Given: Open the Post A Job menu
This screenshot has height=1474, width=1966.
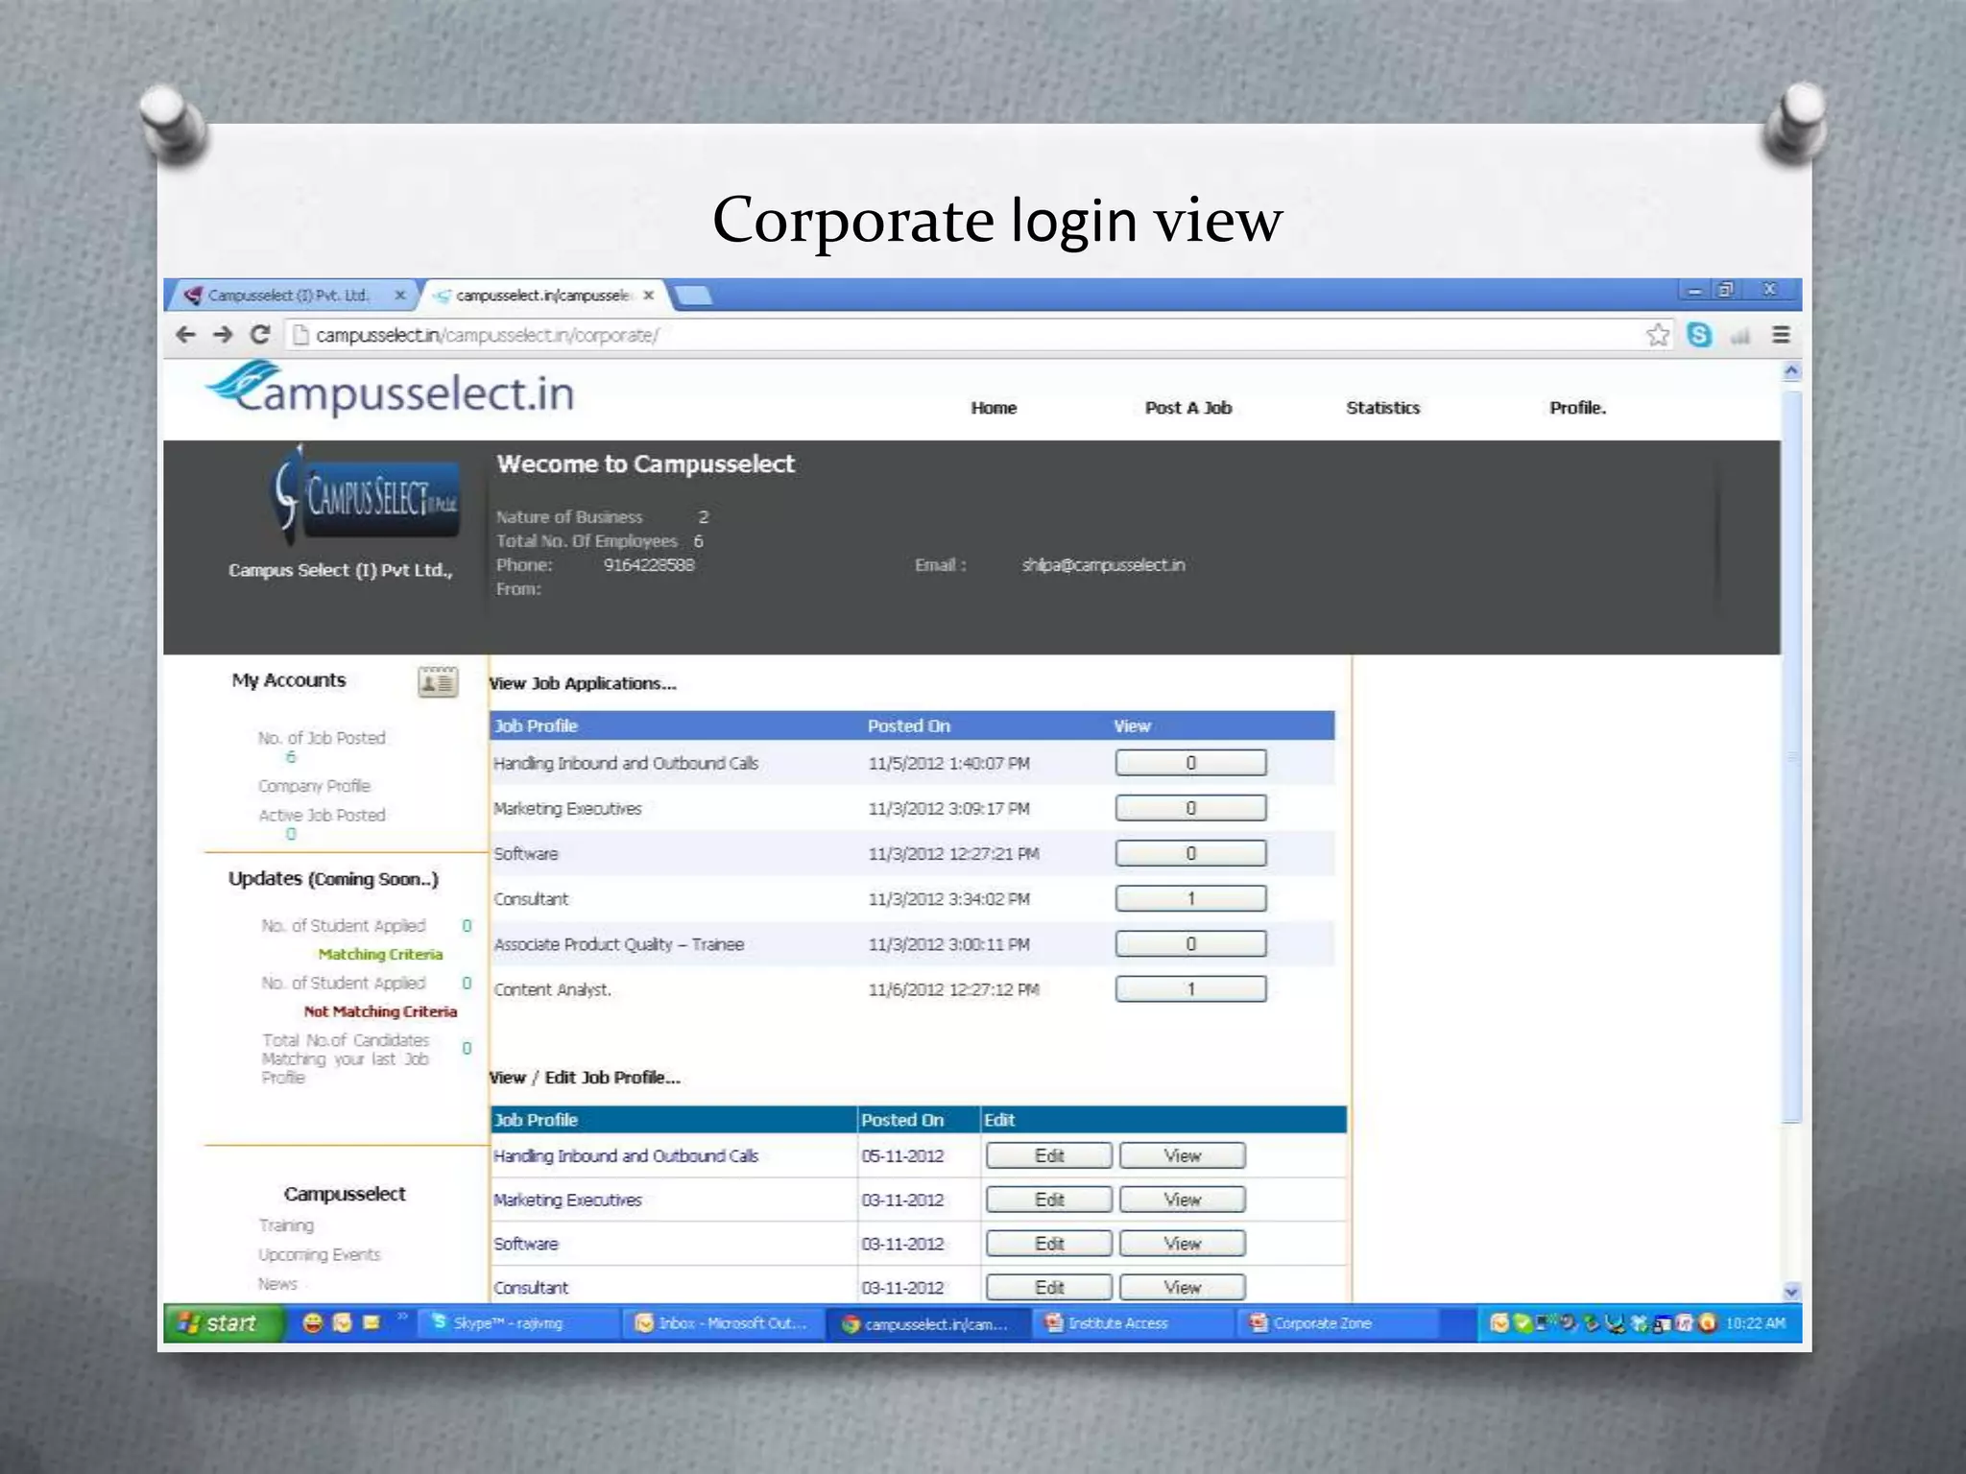Looking at the screenshot, I should (1188, 408).
